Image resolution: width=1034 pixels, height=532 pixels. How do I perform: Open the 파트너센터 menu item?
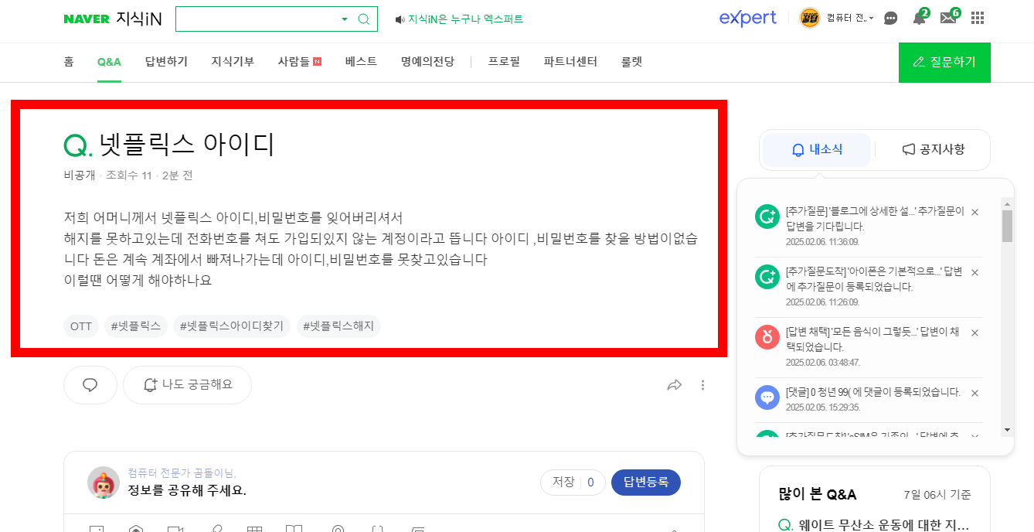[570, 62]
